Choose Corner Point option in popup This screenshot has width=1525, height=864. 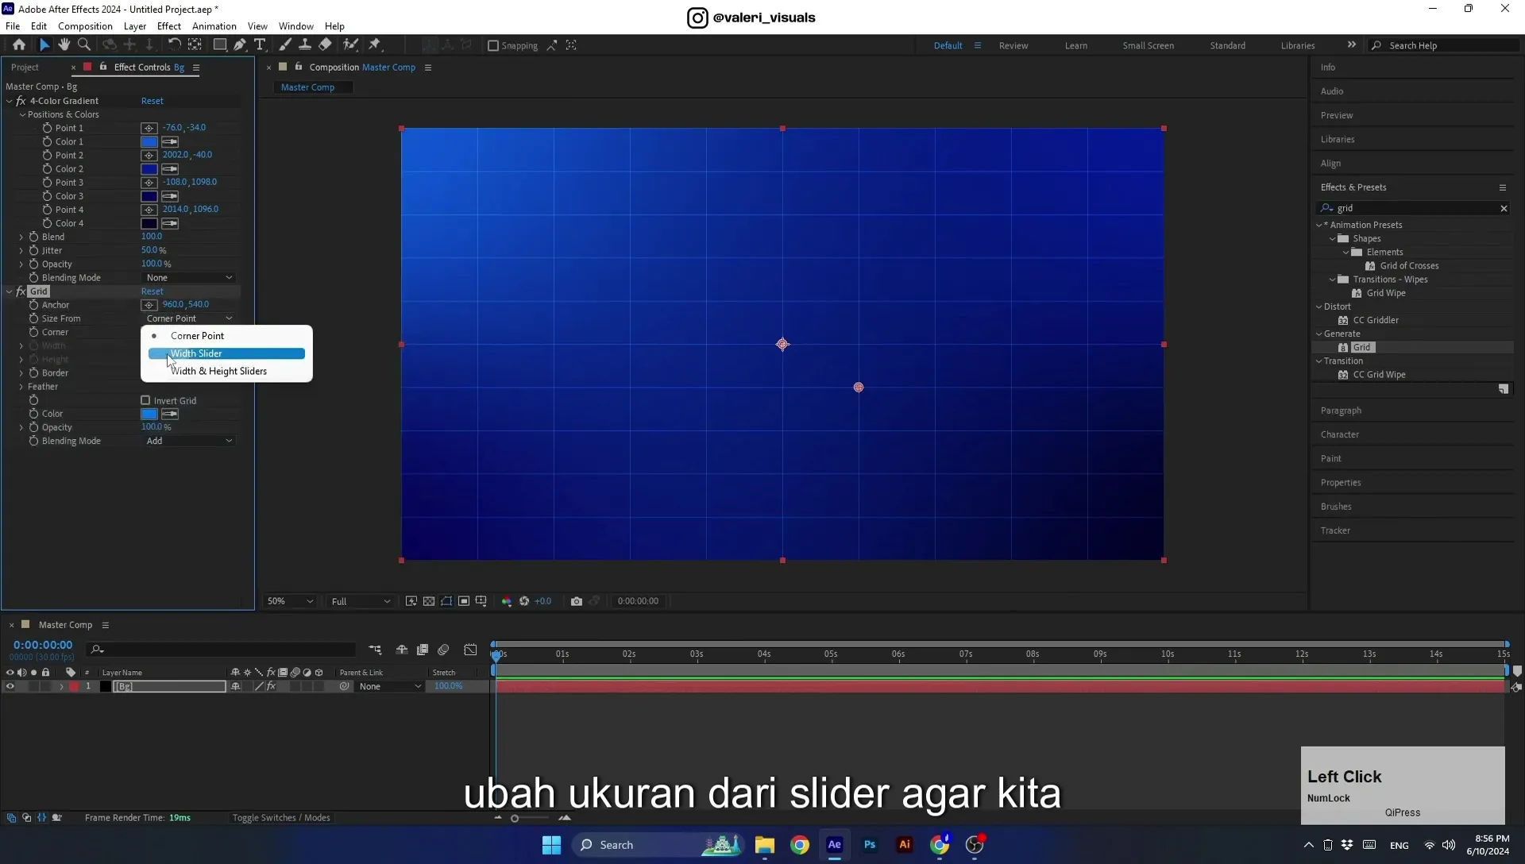pos(226,336)
